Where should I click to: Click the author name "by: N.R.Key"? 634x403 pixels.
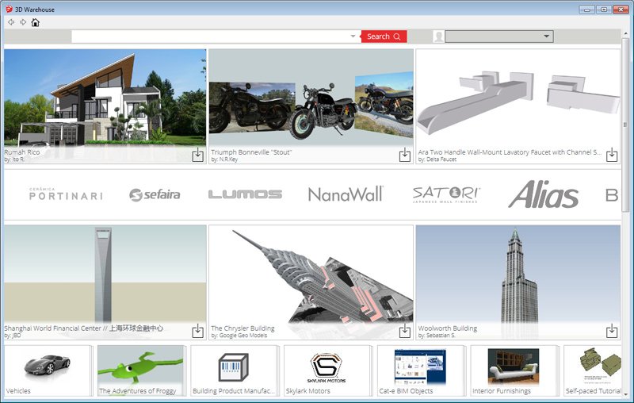point(224,159)
